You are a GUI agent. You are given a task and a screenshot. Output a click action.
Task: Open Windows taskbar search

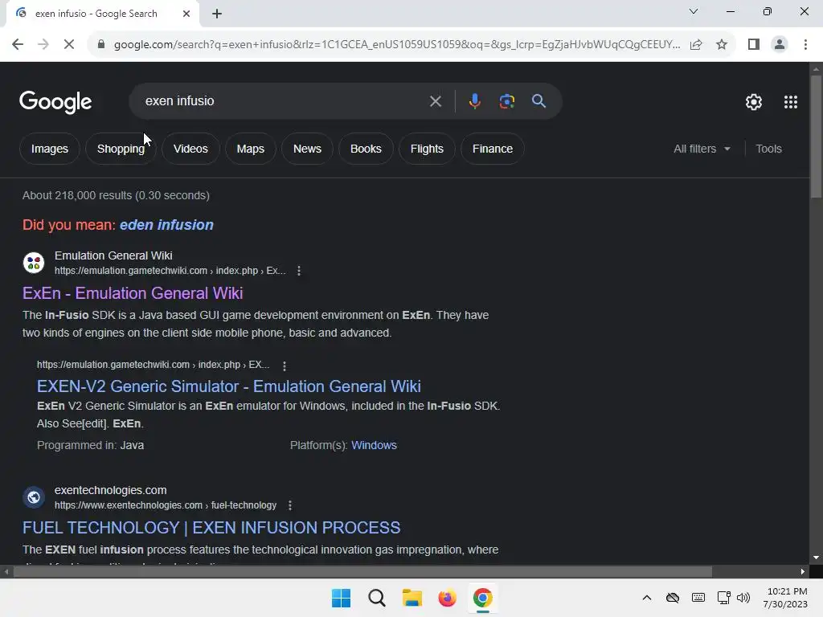click(x=377, y=598)
